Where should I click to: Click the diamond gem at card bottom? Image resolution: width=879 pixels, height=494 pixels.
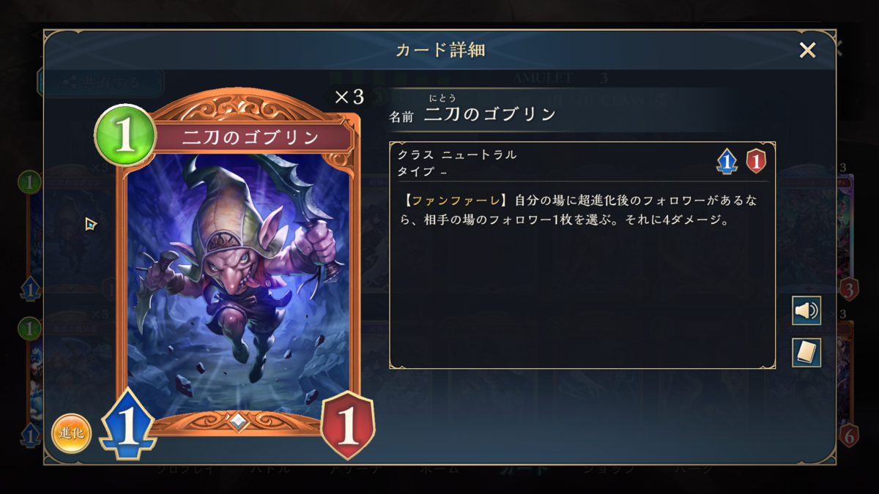239,422
